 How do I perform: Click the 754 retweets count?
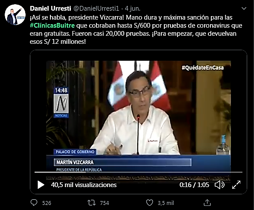tap(105, 203)
